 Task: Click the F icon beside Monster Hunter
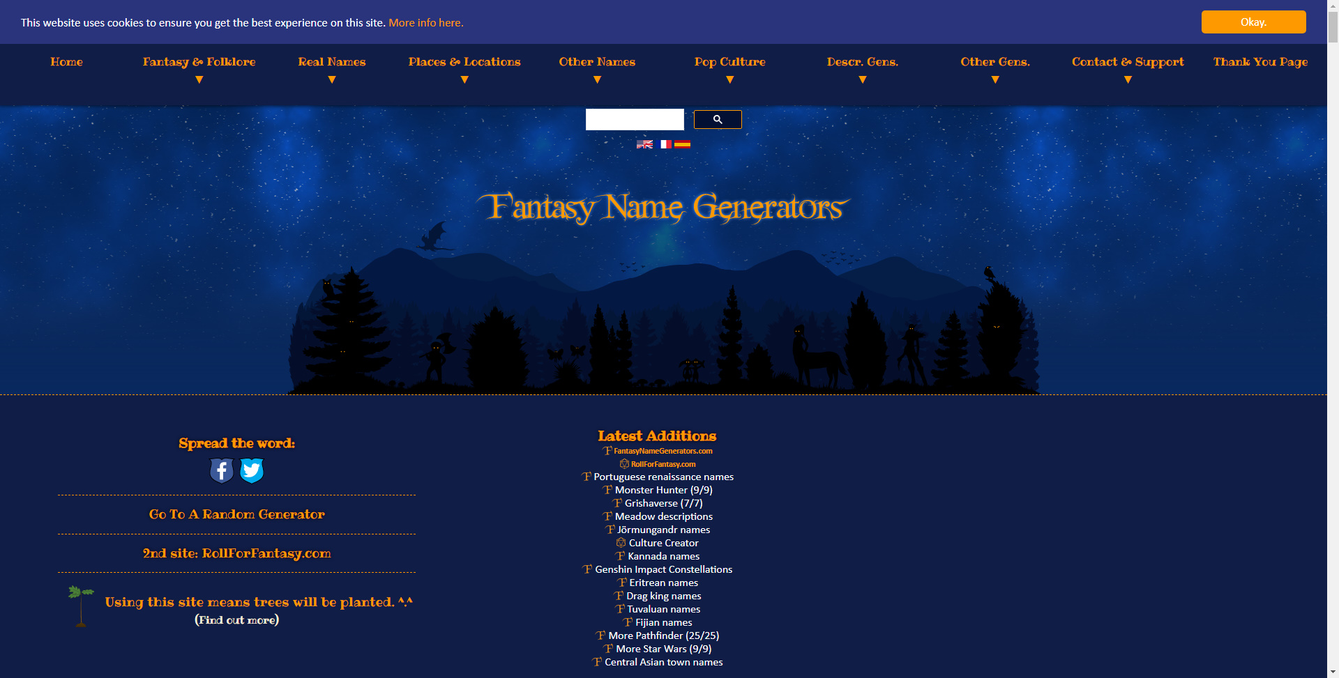[x=607, y=490]
